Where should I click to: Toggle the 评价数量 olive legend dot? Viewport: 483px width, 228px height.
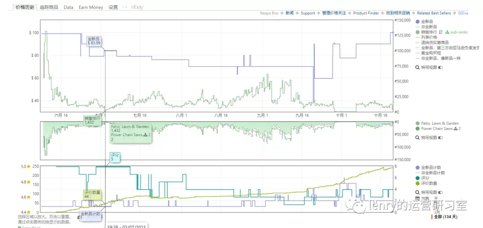[x=417, y=183]
